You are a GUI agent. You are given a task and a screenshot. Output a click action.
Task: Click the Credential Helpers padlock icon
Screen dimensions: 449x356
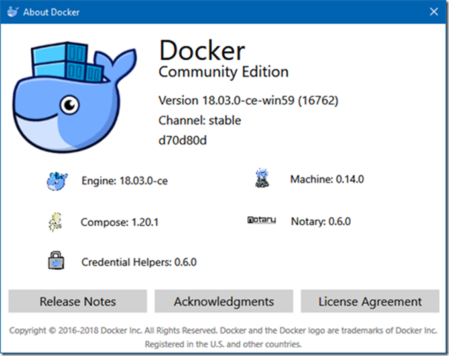[56, 261]
